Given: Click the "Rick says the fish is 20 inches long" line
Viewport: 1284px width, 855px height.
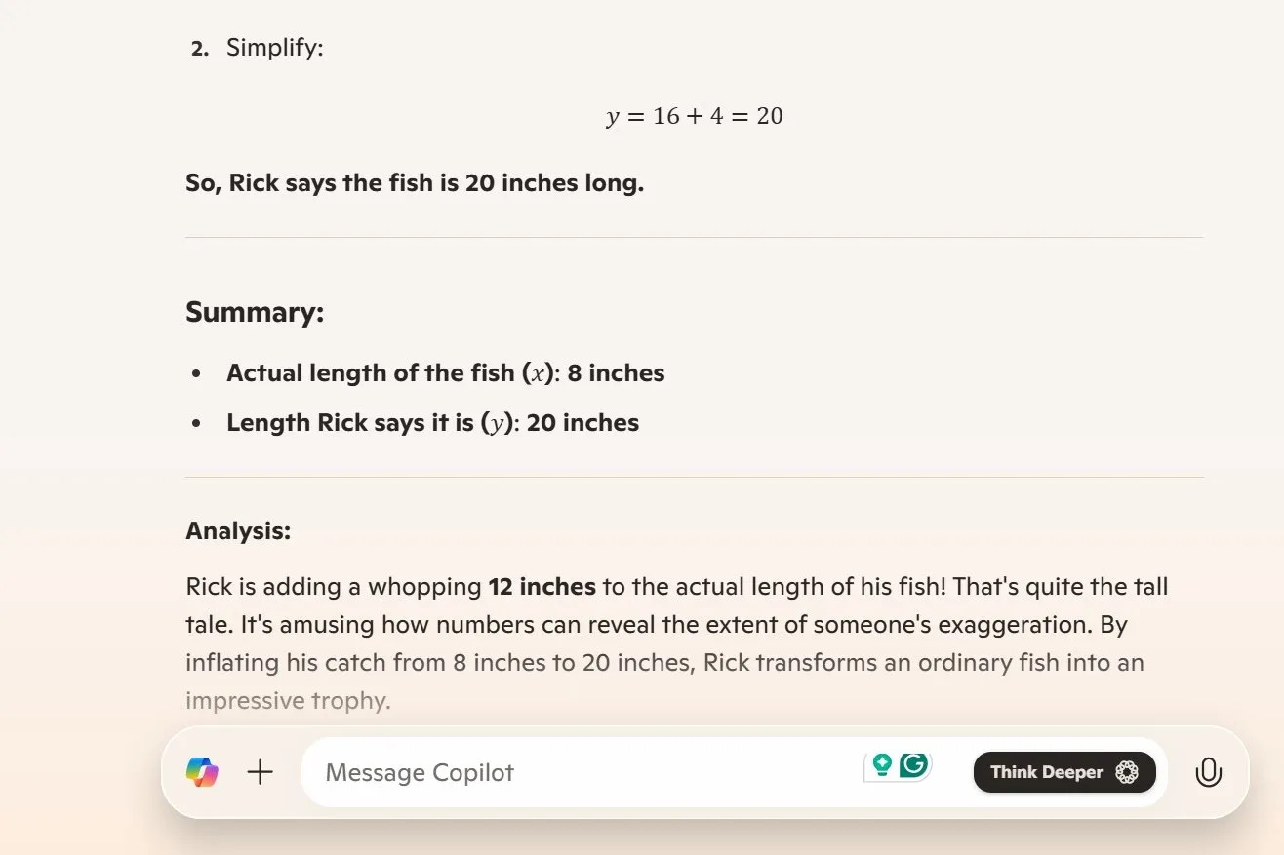Looking at the screenshot, I should click(415, 183).
